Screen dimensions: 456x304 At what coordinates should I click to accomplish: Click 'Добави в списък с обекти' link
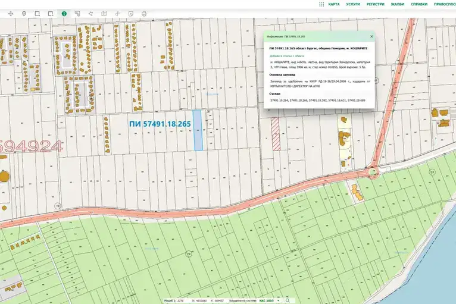point(287,56)
